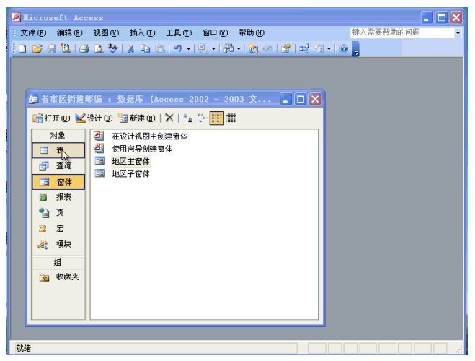475x361 pixels.
Task: Select the 报表 object type
Action: [58, 198]
